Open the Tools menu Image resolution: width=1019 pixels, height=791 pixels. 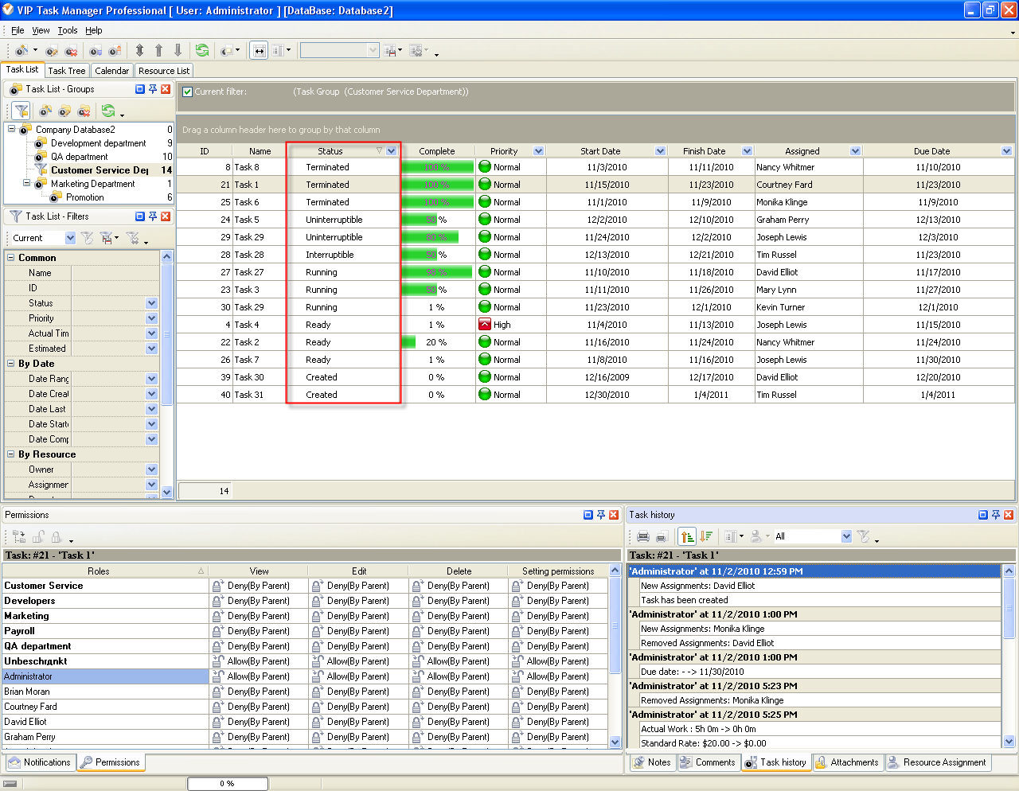(x=68, y=30)
